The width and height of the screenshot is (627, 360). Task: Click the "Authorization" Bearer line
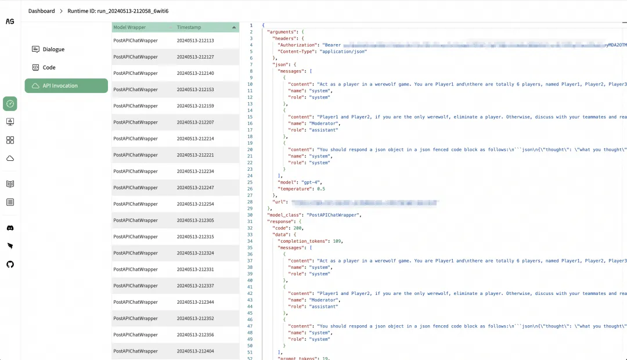click(x=452, y=45)
